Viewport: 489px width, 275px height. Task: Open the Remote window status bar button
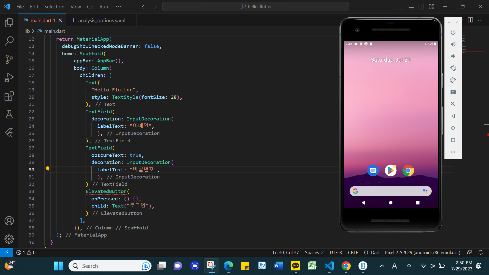pos(6,252)
